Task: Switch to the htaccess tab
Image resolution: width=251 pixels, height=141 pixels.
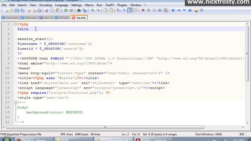Action: point(10,18)
